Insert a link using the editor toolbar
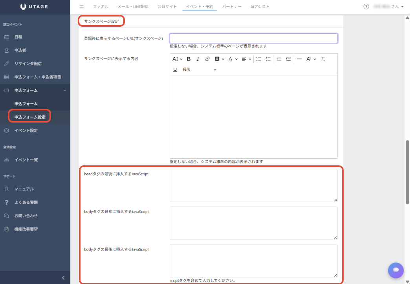 [x=207, y=59]
